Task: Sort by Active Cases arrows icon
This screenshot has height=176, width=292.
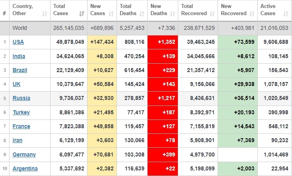Action: click(286, 14)
